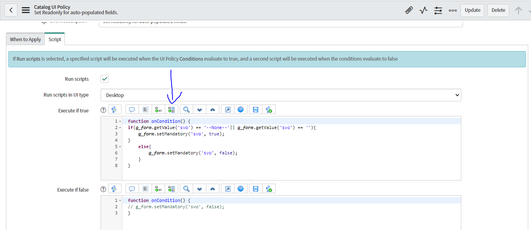Click the g_form.setMandatory('svo', true) line
The height and width of the screenshot is (230, 531).
181,134
